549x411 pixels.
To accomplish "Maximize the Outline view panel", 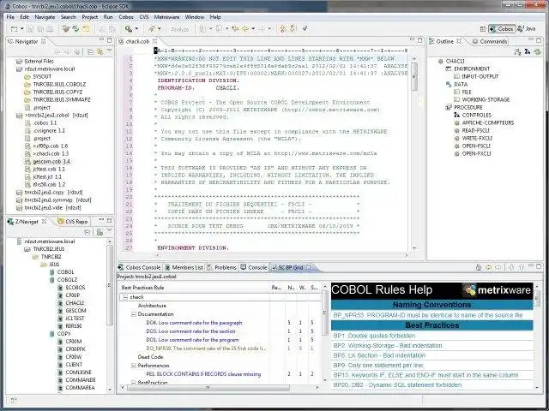I will (540, 40).
